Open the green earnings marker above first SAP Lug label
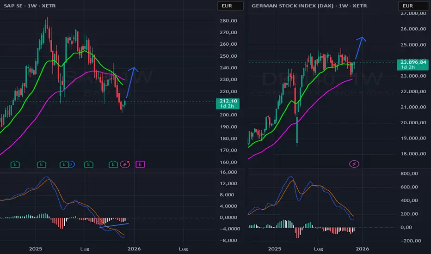Image resolution: width=431 pixels, height=254 pixels. (88, 164)
